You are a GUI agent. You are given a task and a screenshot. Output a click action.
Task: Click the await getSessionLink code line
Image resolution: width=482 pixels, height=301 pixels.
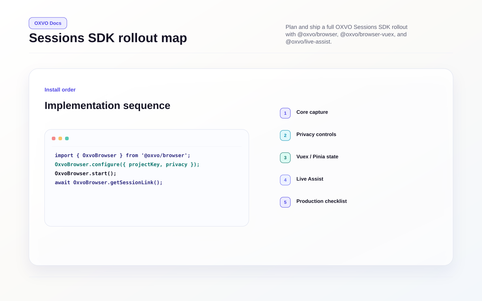pos(109,182)
